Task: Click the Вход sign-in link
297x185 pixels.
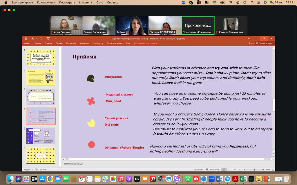Action: [x=251, y=43]
